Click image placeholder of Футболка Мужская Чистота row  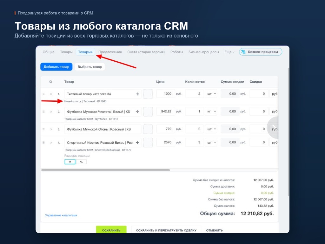tap(148, 112)
